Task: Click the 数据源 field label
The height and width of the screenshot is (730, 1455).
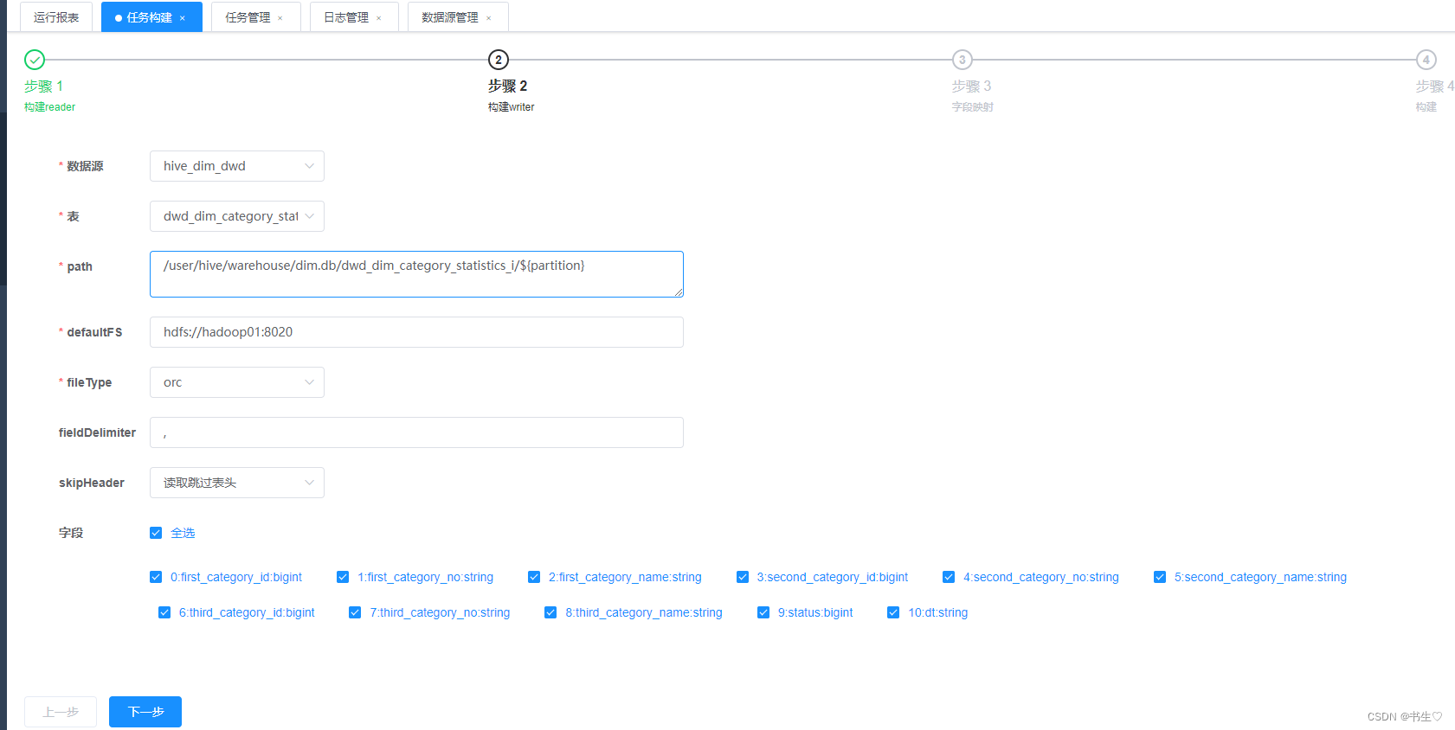Action: [x=85, y=166]
